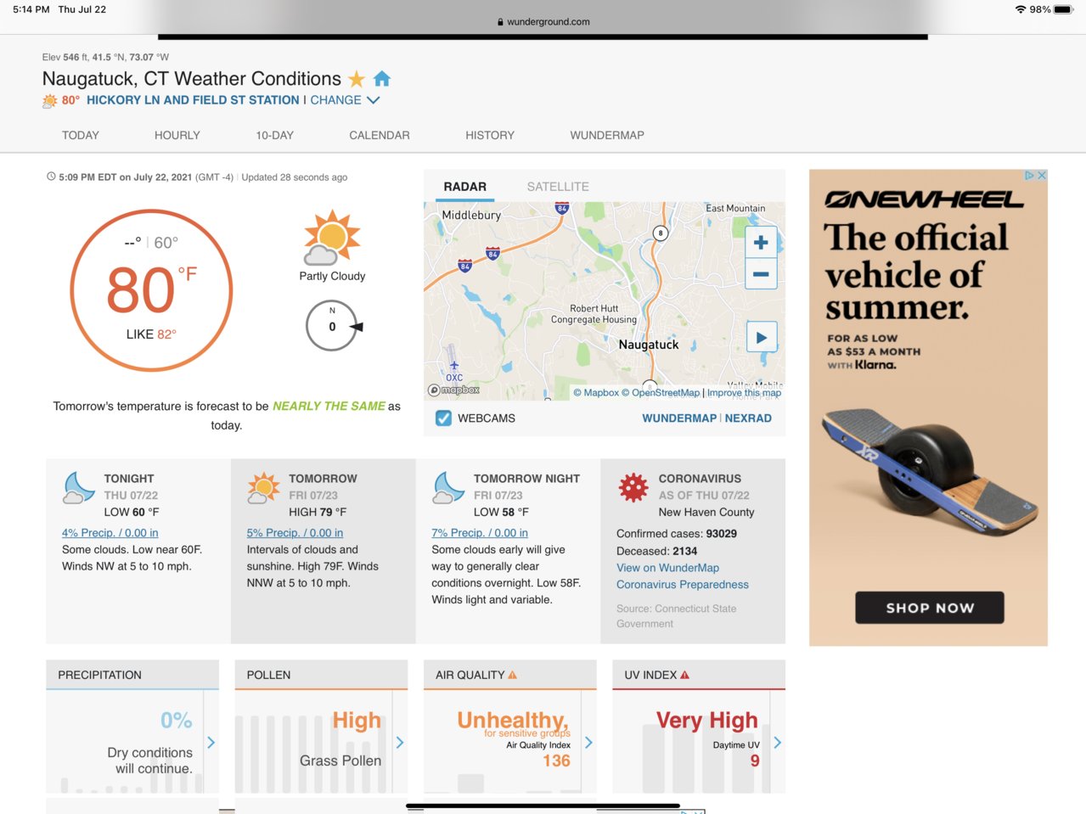This screenshot has width=1086, height=814.
Task: Expand the UV Index card arrow
Action: pyautogui.click(x=777, y=743)
